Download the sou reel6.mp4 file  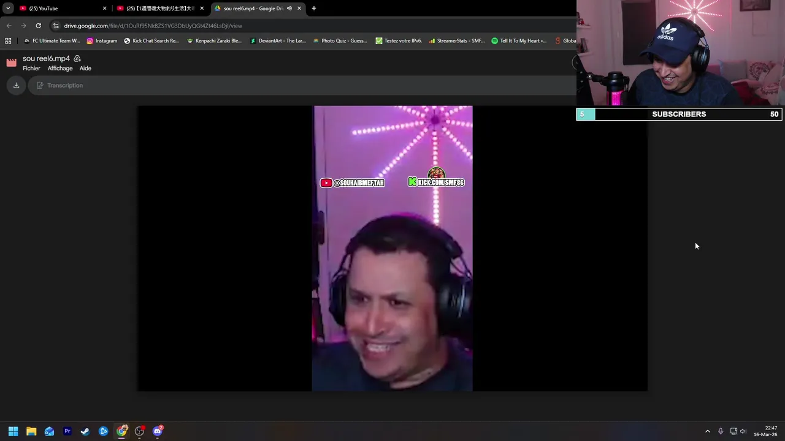(x=17, y=85)
